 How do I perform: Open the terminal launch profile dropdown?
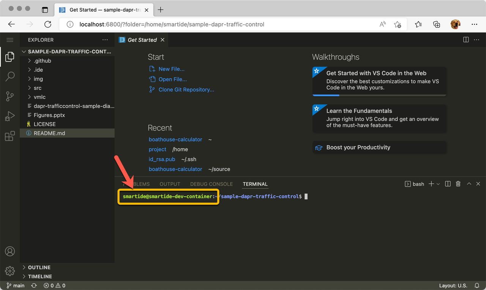[438, 184]
